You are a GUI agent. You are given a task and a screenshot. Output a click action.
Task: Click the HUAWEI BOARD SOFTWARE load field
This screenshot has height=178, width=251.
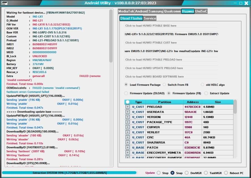coord(171,77)
